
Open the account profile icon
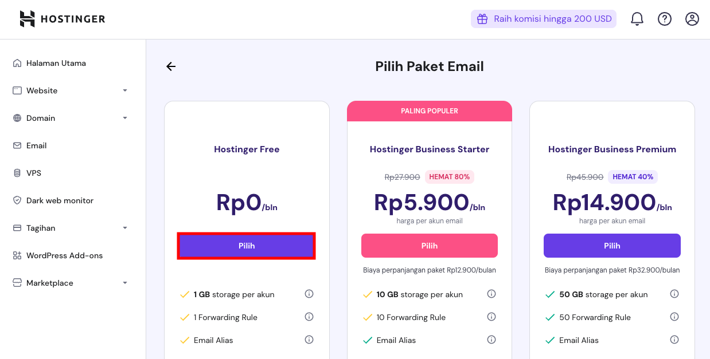point(692,18)
